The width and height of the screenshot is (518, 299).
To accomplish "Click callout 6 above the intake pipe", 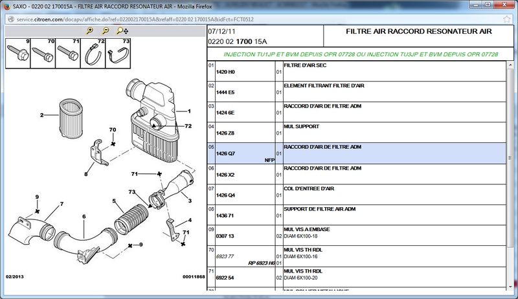I will click(x=84, y=217).
